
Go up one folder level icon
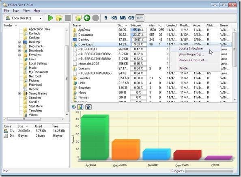point(78,18)
